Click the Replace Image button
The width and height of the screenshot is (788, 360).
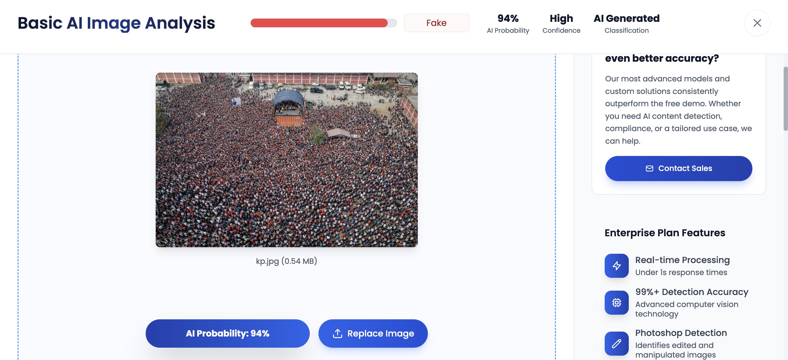click(x=373, y=334)
